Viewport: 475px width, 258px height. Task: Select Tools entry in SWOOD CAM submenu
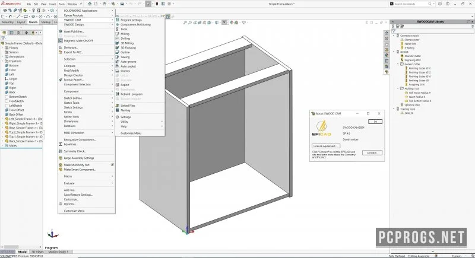pos(124,29)
